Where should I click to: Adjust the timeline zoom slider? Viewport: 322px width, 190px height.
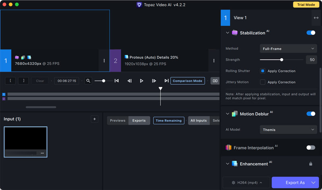103,81
